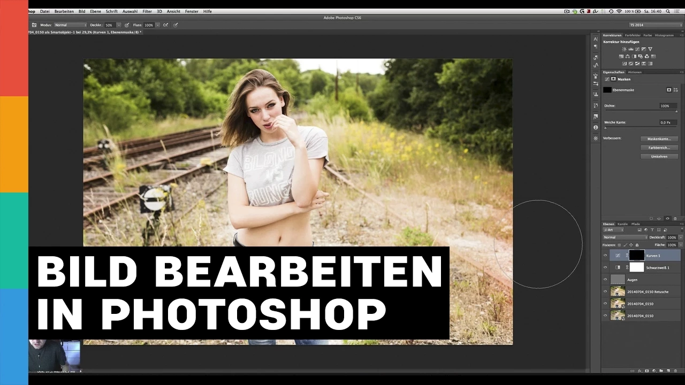Viewport: 685px width, 385px height.
Task: Add a Color Balance adjustment (scales icon)
Action: pos(627,56)
